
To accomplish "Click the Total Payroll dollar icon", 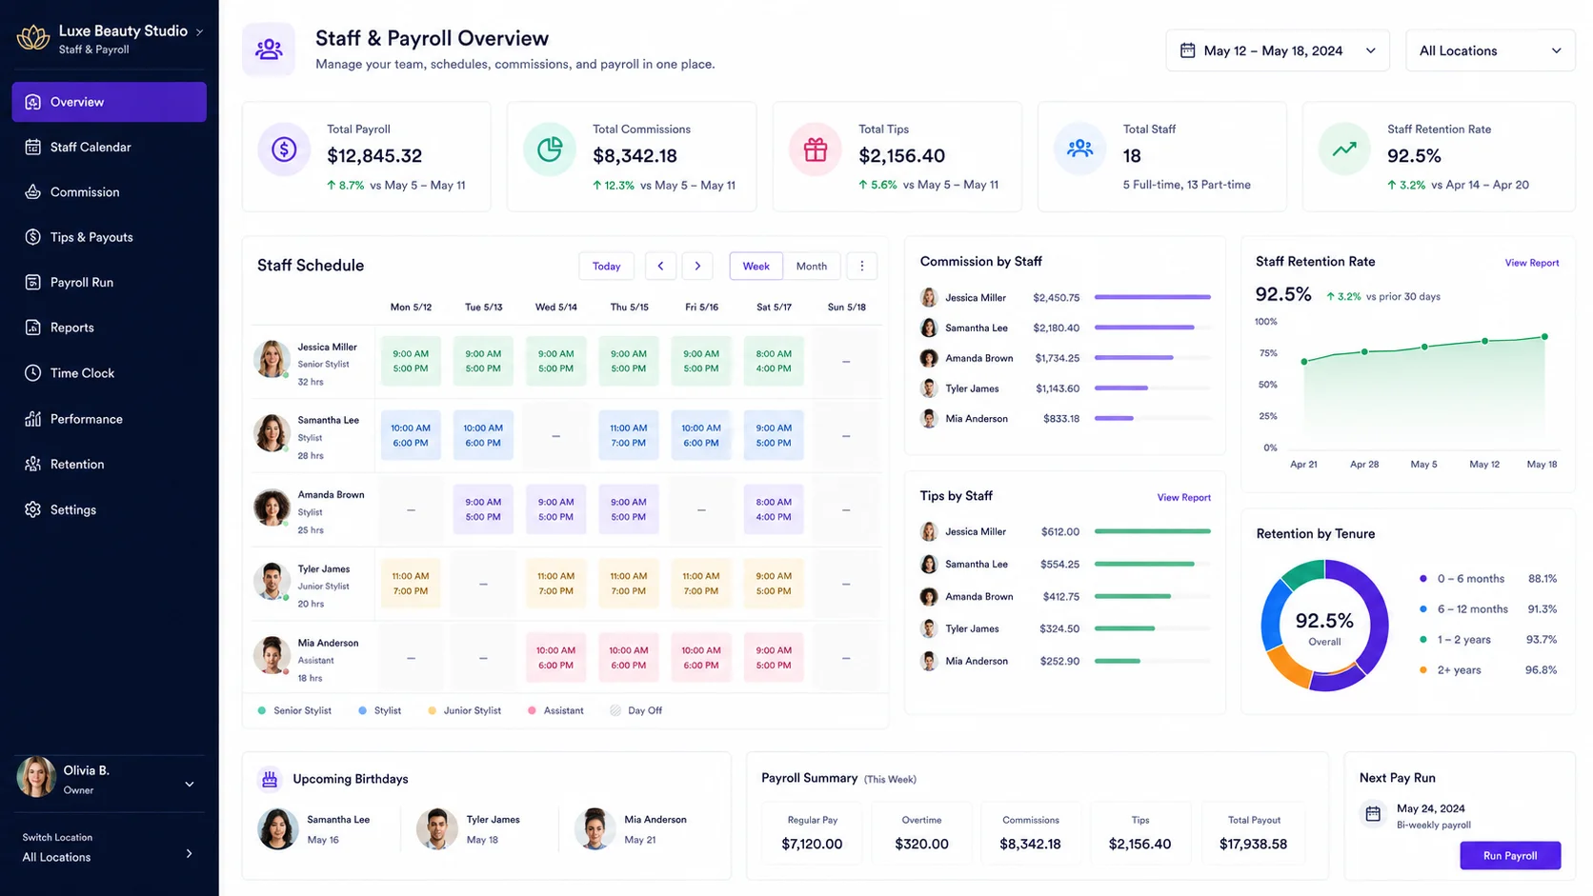I will coord(284,149).
